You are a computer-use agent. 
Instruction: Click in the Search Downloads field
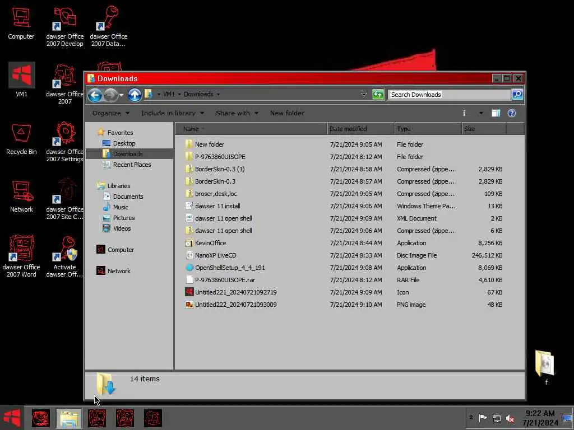[x=449, y=94]
